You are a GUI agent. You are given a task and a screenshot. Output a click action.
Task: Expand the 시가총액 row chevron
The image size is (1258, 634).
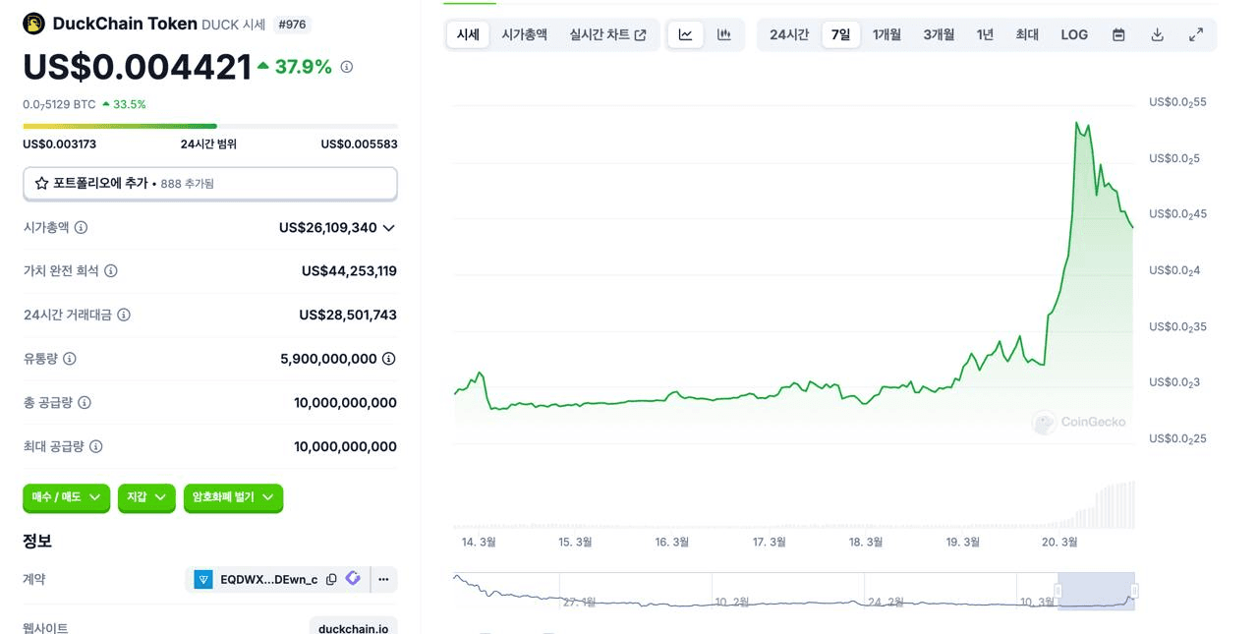388,227
